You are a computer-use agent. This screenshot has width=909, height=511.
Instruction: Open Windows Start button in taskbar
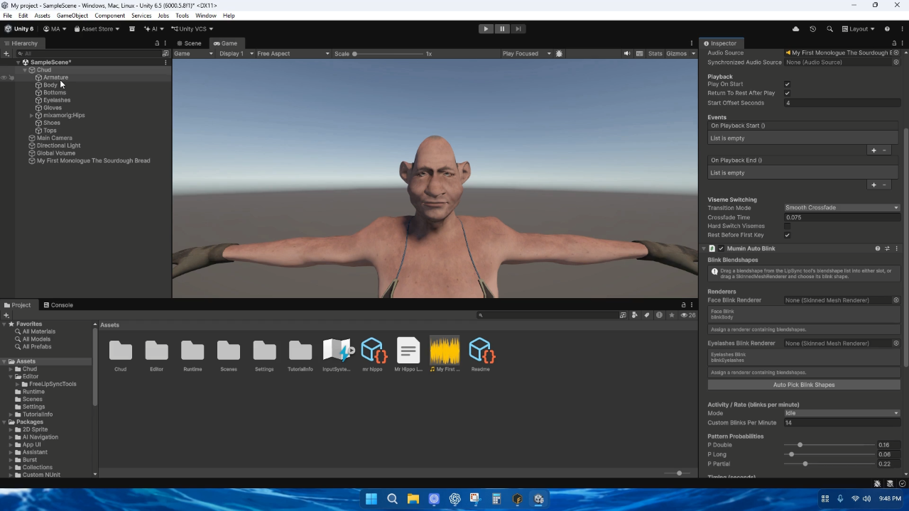371,499
